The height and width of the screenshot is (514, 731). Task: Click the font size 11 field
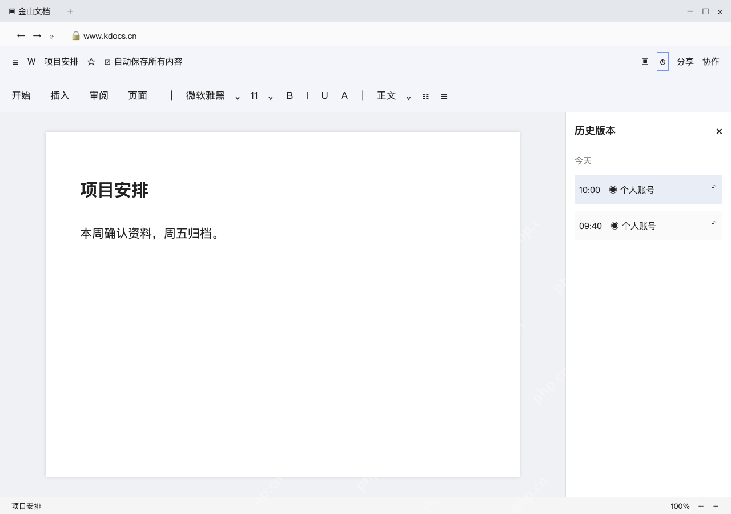tap(254, 95)
